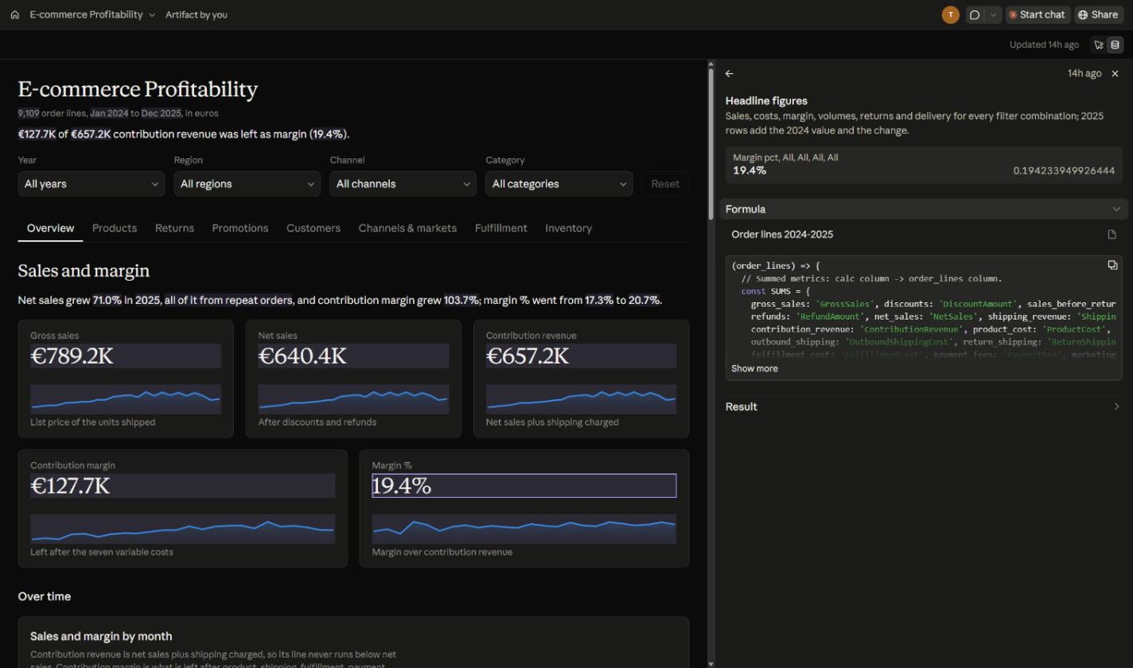Image resolution: width=1133 pixels, height=668 pixels.
Task: Switch to the Returns tab
Action: (174, 228)
